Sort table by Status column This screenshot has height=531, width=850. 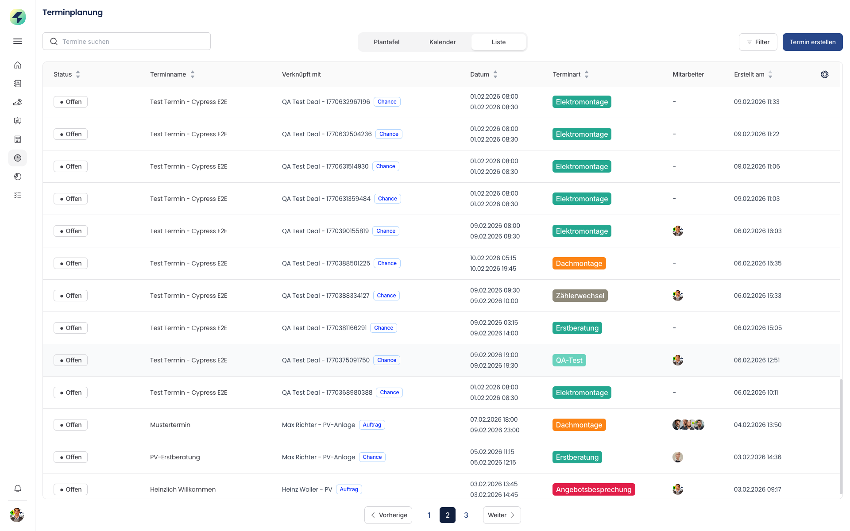tap(78, 74)
